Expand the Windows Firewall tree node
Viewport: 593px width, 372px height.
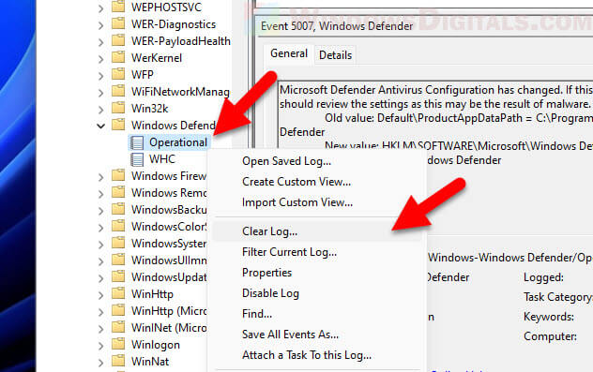pos(100,177)
